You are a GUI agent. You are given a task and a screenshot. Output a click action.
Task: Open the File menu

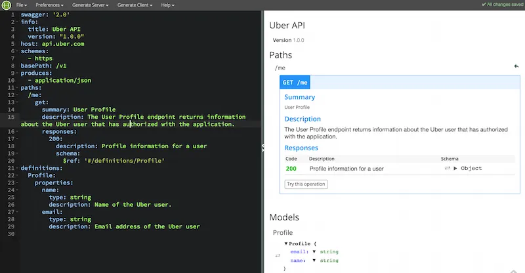pos(22,5)
